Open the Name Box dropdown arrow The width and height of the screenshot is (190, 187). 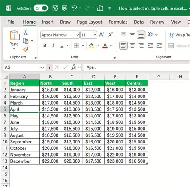click(x=42, y=68)
